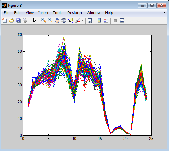
Task: Show plot tools and dock figure
Action: tap(122, 20)
